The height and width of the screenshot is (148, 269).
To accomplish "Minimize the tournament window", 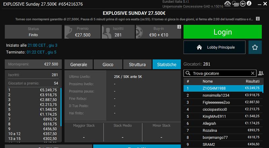I will pyautogui.click(x=259, y=4).
